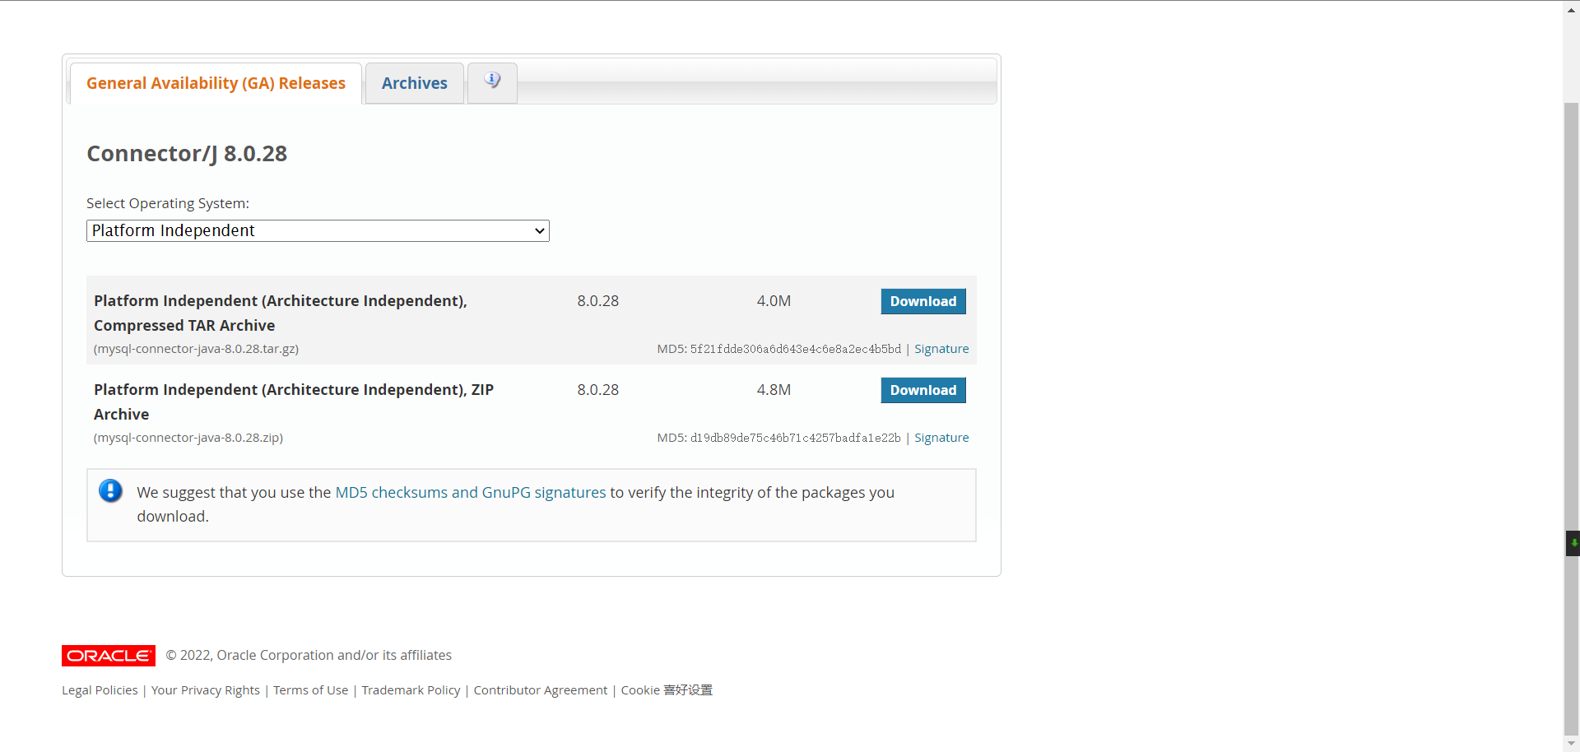
Task: Click the 8.0.28 version in ZIP row
Action: click(598, 390)
